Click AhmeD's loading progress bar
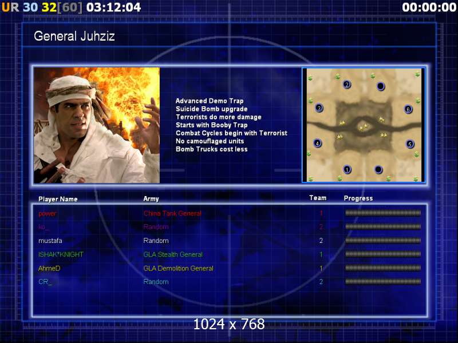 pyautogui.click(x=383, y=268)
